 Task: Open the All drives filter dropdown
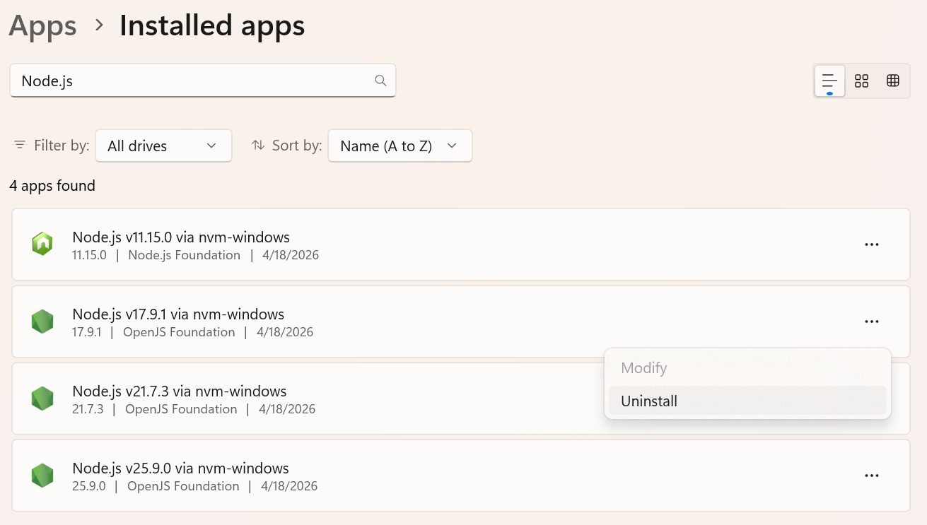tap(163, 146)
